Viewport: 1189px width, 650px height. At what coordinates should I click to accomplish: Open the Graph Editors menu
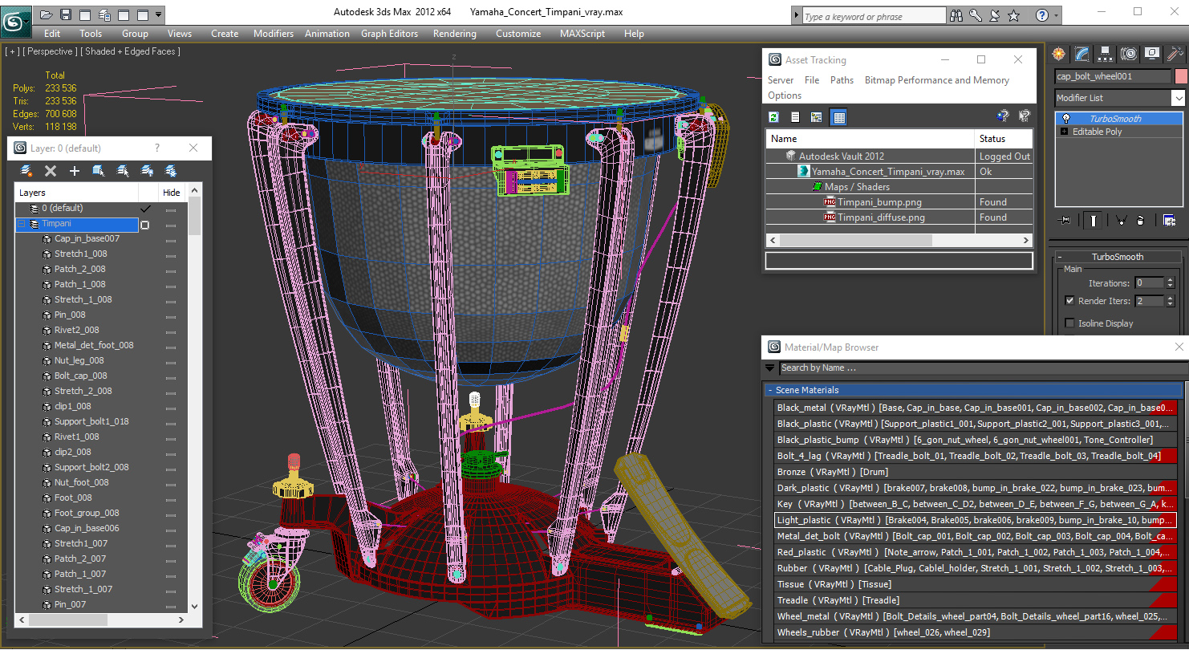point(389,34)
